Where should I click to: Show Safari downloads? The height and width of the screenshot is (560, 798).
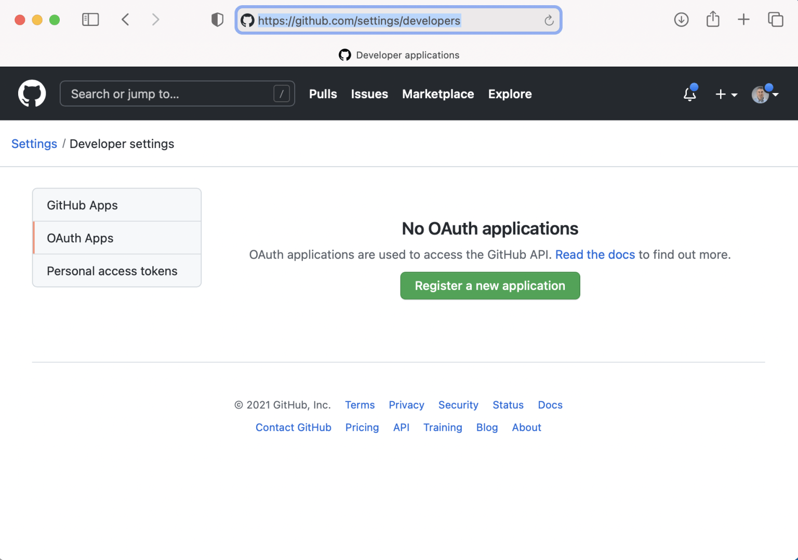(x=681, y=20)
